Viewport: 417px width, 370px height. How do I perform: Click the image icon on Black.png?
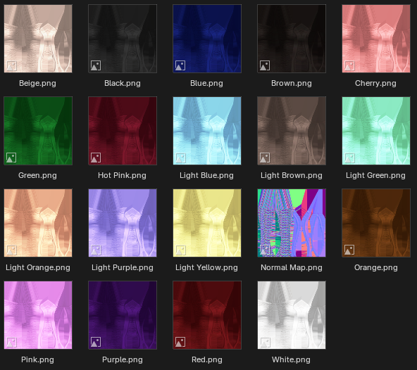[96, 65]
